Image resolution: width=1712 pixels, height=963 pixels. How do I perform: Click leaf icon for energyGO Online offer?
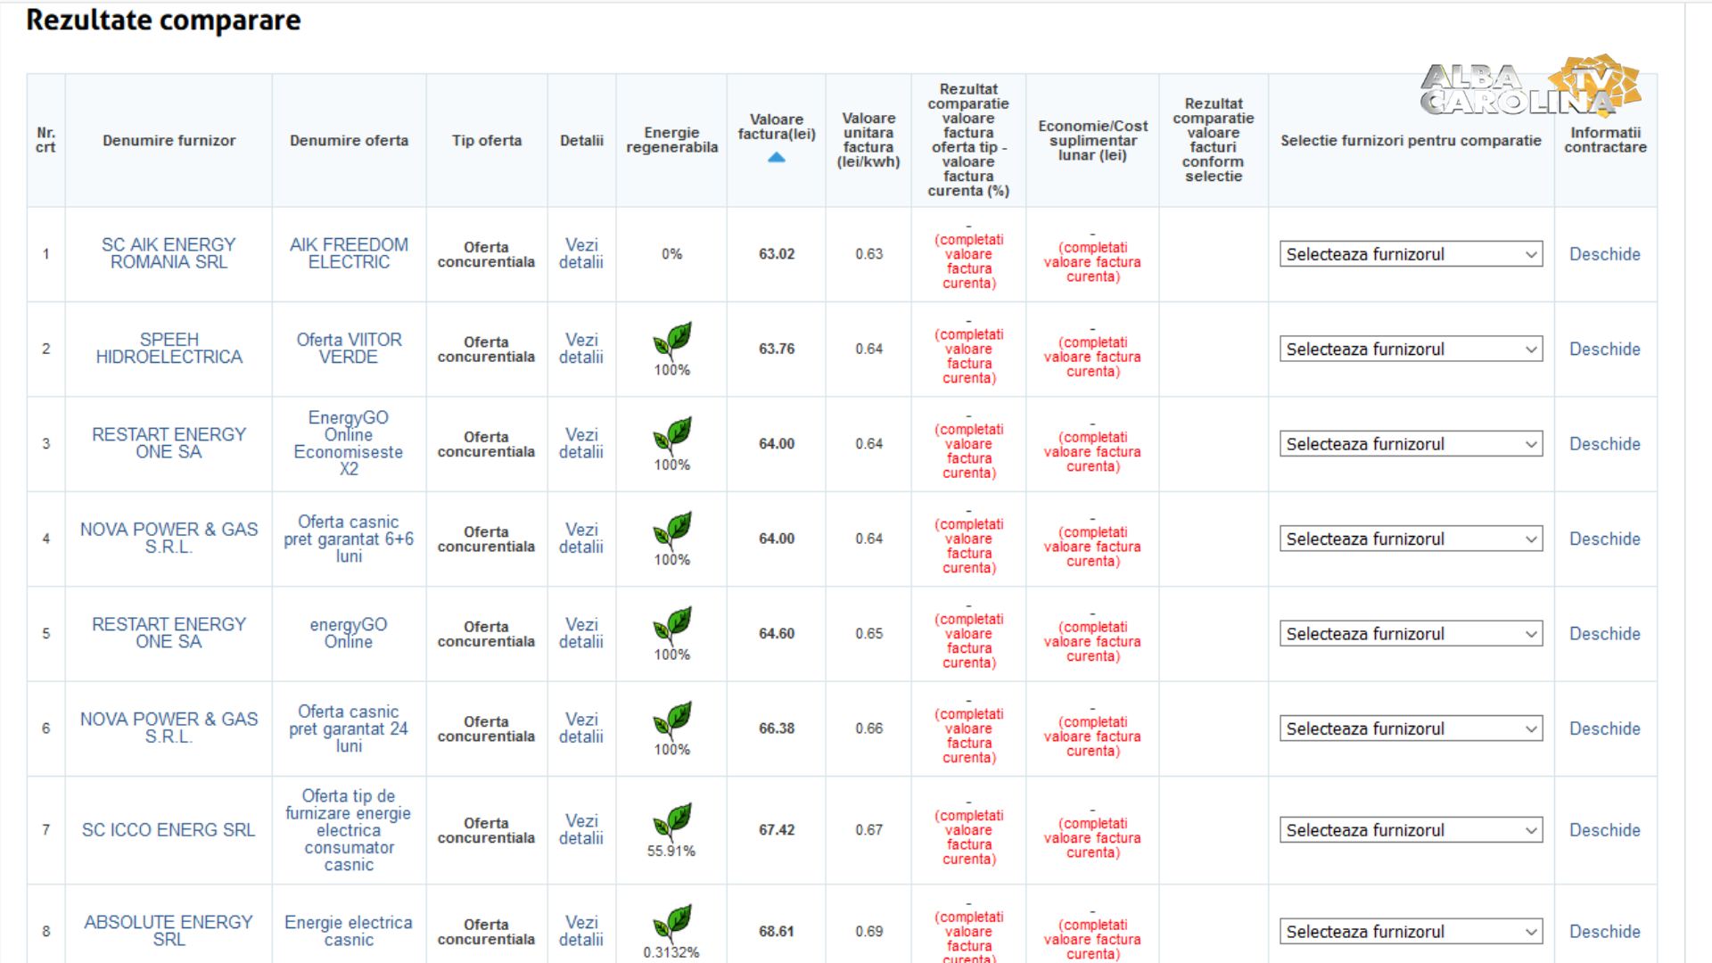tap(672, 624)
